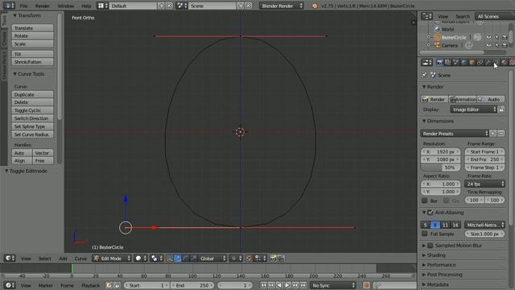Play the animation forward

(x=287, y=285)
